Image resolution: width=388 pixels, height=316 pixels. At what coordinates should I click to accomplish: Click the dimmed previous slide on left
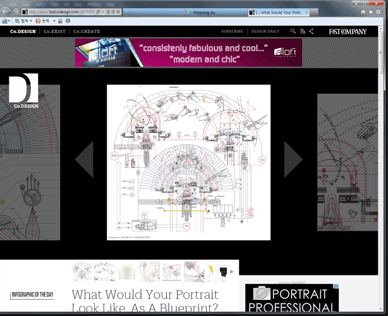pyautogui.click(x=30, y=162)
